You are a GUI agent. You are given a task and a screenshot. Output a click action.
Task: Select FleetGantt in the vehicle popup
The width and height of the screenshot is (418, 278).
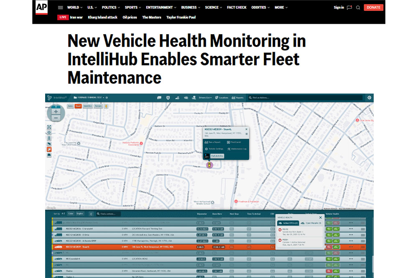236,142
